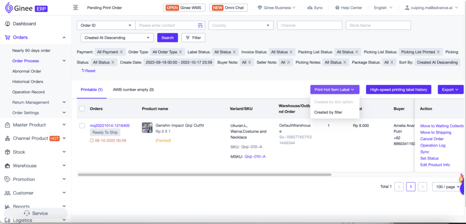Click the Promotion tag icon
466x224 pixels.
(7, 179)
